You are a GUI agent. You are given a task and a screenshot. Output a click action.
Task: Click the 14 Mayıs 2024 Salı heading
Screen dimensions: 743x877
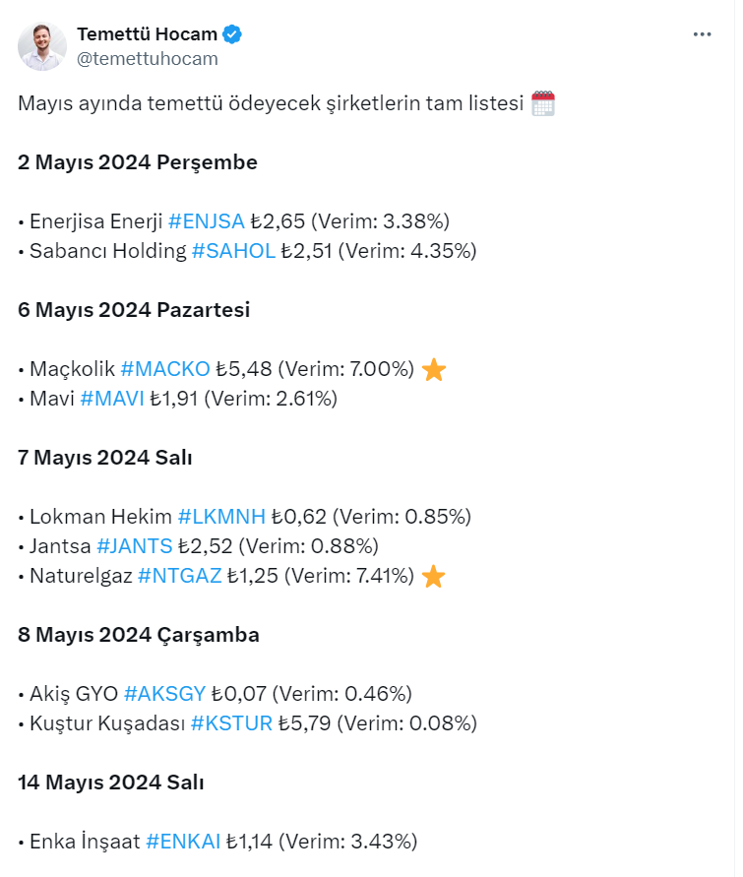pos(111,783)
